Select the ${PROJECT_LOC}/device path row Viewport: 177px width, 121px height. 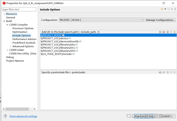tap(108, 38)
